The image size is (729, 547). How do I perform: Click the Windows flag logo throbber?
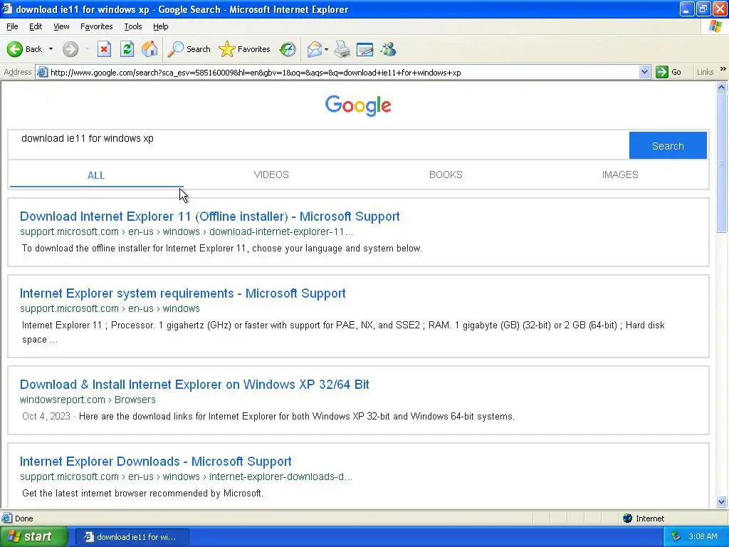[715, 26]
